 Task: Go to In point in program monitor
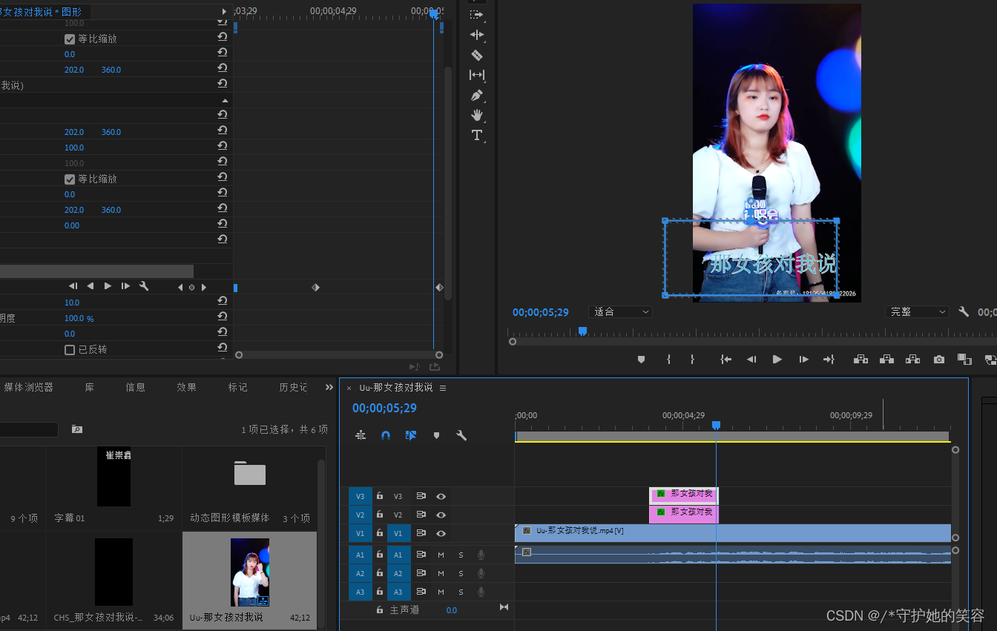coord(725,359)
